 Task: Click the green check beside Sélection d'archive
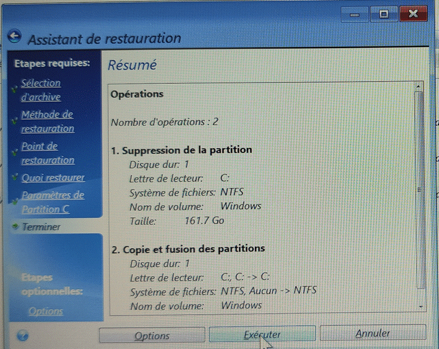tap(14, 89)
